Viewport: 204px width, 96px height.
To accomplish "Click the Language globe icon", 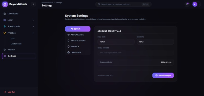I will point(69,52).
